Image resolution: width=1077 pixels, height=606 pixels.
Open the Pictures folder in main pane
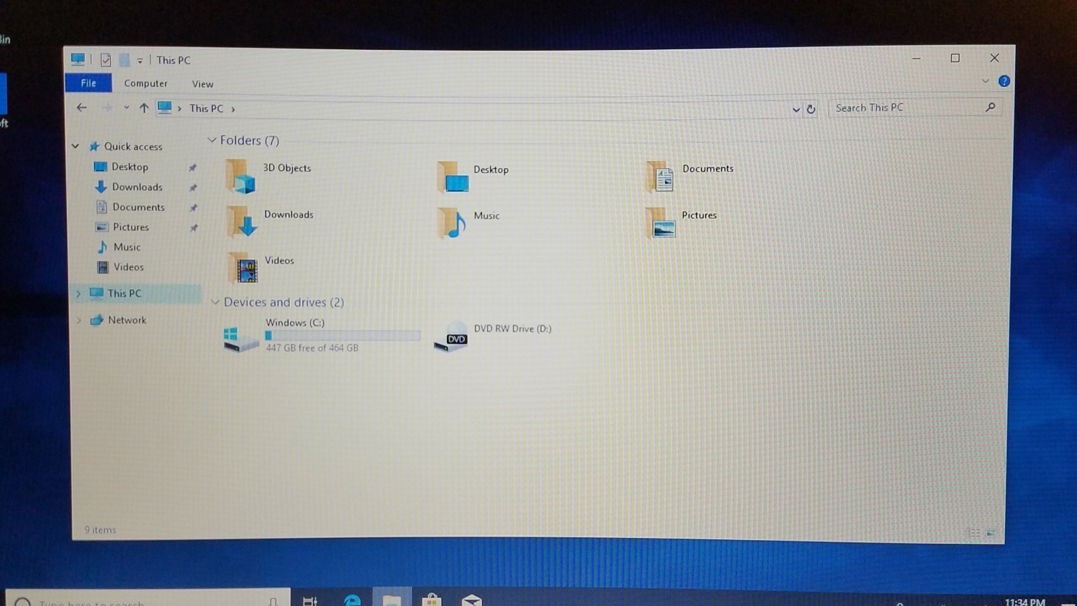tap(681, 223)
